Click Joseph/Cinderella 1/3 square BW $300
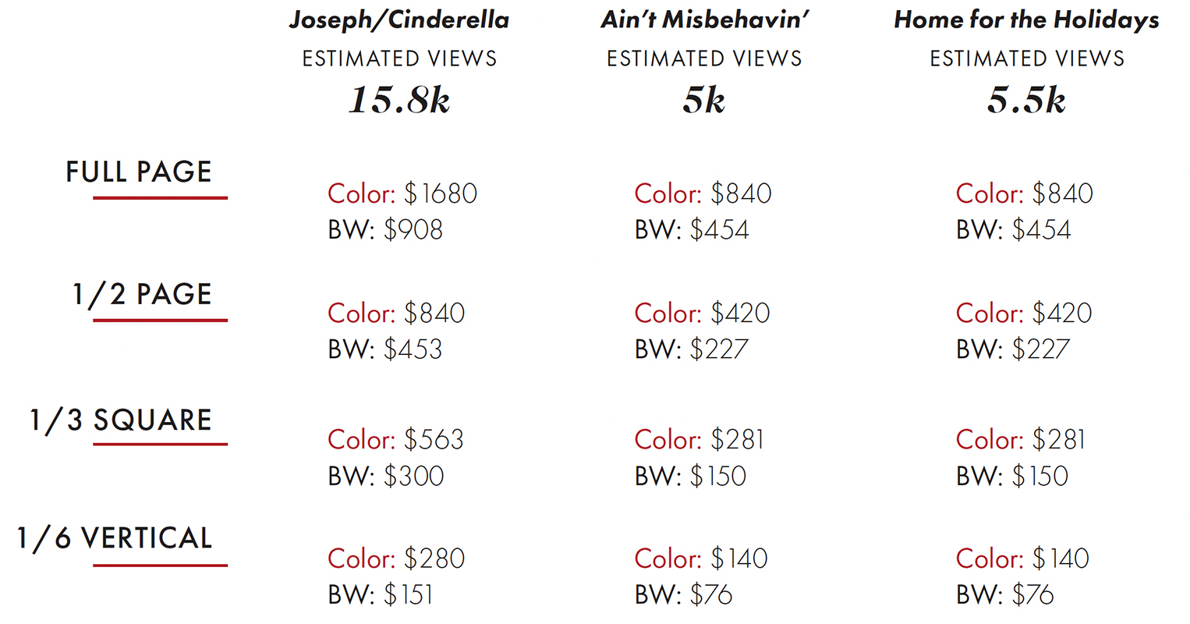The width and height of the screenshot is (1190, 624). point(386,475)
